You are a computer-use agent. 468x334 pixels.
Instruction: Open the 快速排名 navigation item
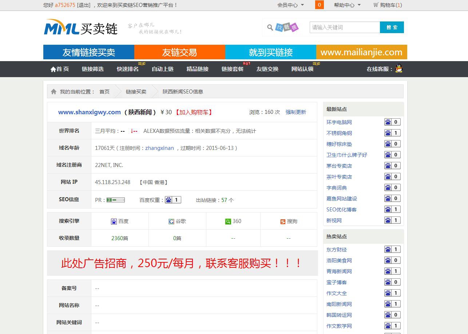tap(128, 69)
